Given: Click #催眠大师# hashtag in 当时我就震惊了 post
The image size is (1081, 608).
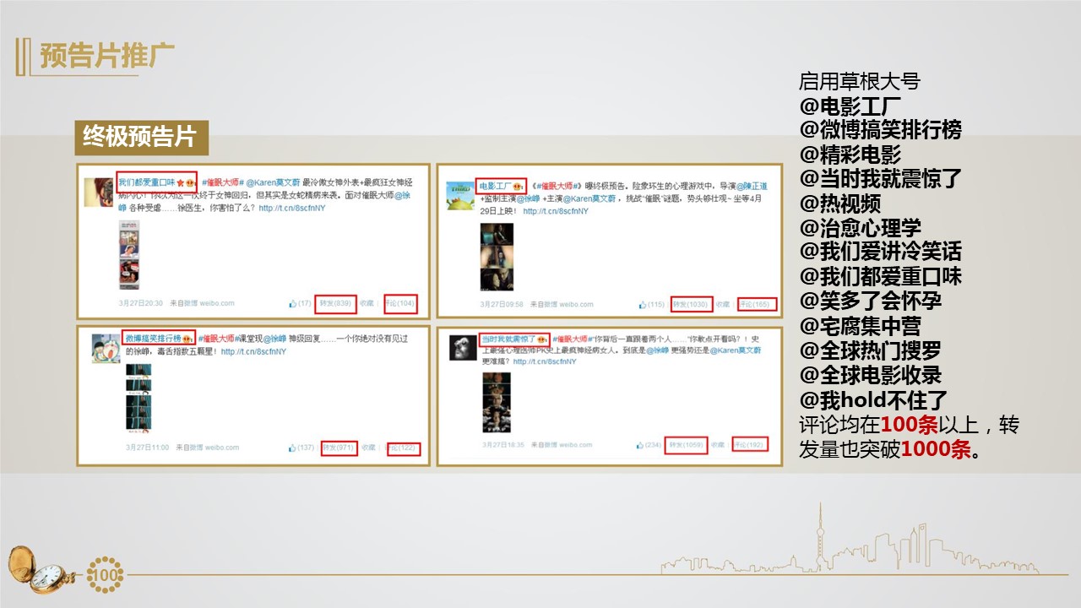Looking at the screenshot, I should [574, 339].
